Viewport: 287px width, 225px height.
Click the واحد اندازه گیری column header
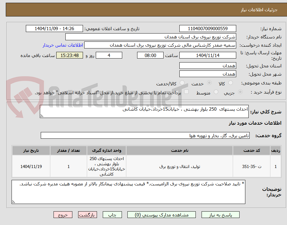coord(106,151)
